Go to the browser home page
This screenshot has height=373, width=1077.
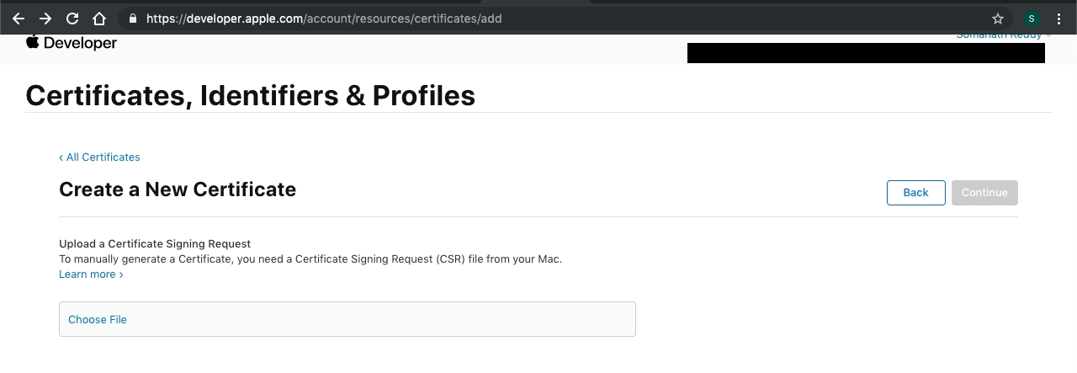point(99,19)
